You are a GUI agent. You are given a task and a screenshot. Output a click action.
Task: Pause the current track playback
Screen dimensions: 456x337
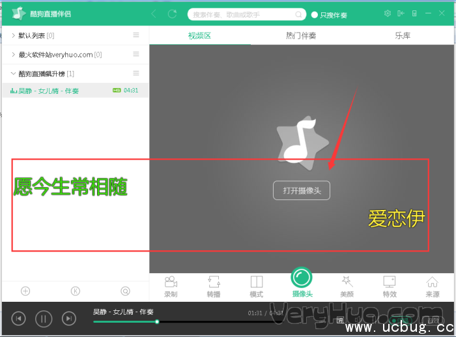[43, 318]
